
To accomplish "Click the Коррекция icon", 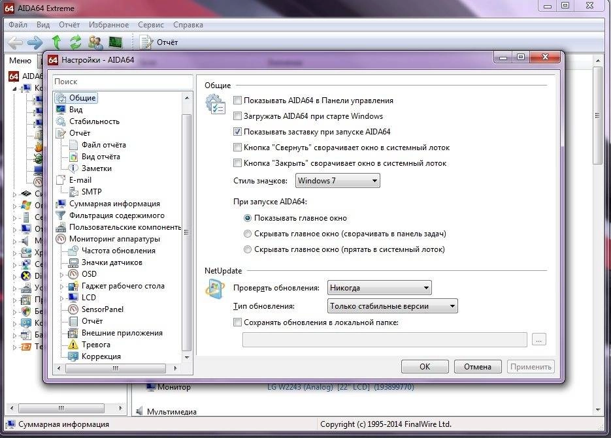I will click(73, 356).
